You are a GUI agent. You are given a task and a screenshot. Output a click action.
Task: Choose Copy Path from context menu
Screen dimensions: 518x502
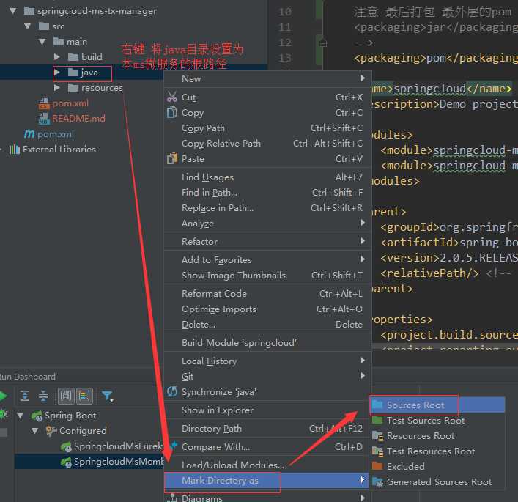pyautogui.click(x=267, y=128)
